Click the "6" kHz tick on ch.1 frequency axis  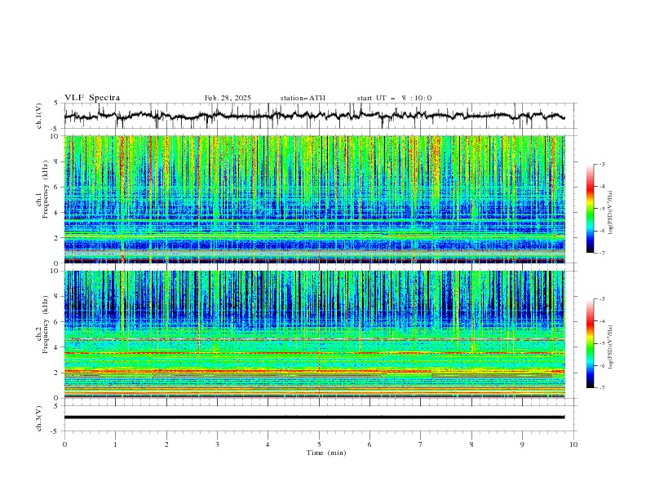click(x=58, y=187)
